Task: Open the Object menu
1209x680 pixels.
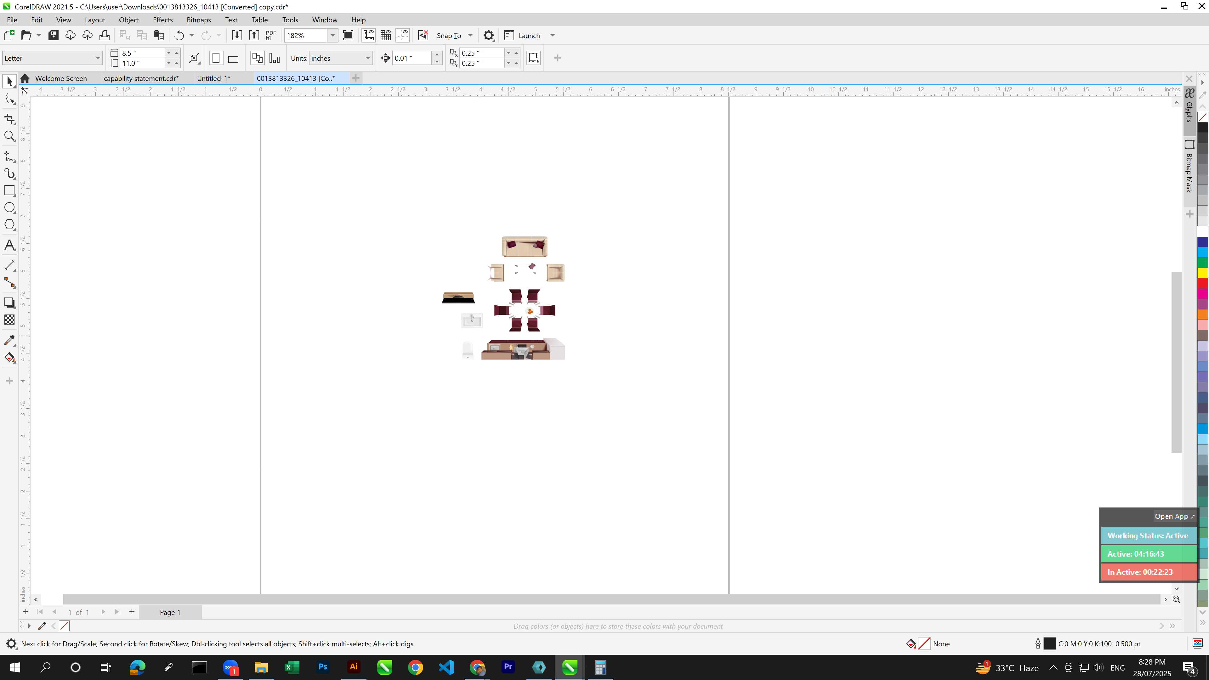Action: 129,20
